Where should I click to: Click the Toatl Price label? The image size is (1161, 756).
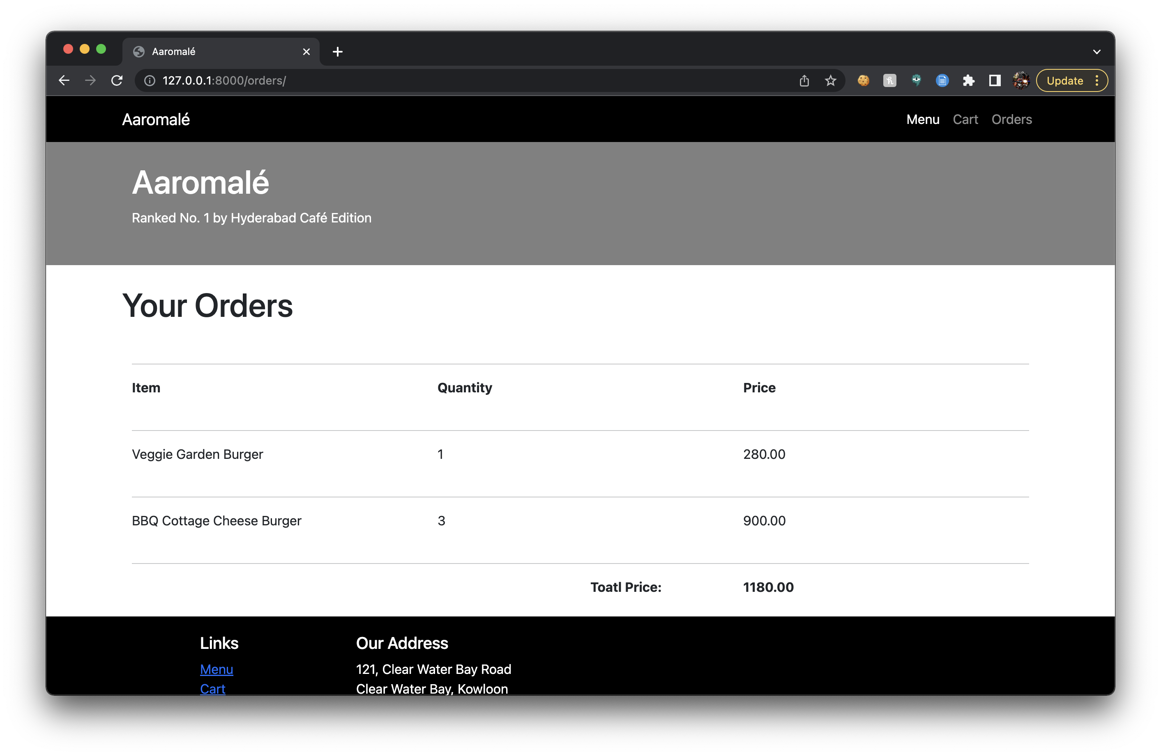[x=626, y=587]
